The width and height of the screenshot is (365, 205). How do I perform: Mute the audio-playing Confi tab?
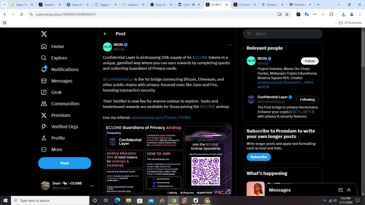pyautogui.click(x=194, y=5)
